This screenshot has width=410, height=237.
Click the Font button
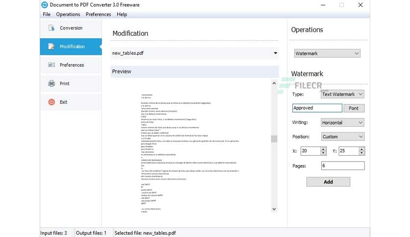tap(354, 108)
